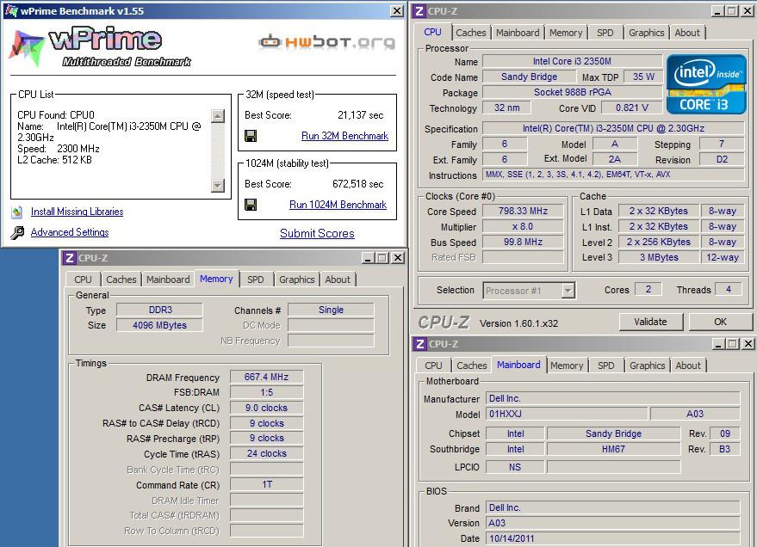
Task: Click Submit Scores link
Action: coord(317,233)
